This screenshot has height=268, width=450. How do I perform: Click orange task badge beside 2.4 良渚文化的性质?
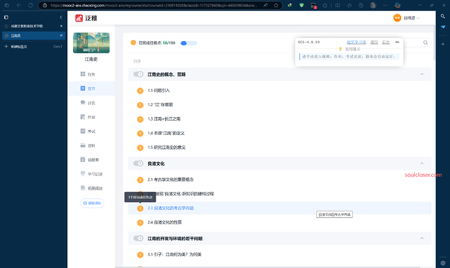tap(140, 222)
